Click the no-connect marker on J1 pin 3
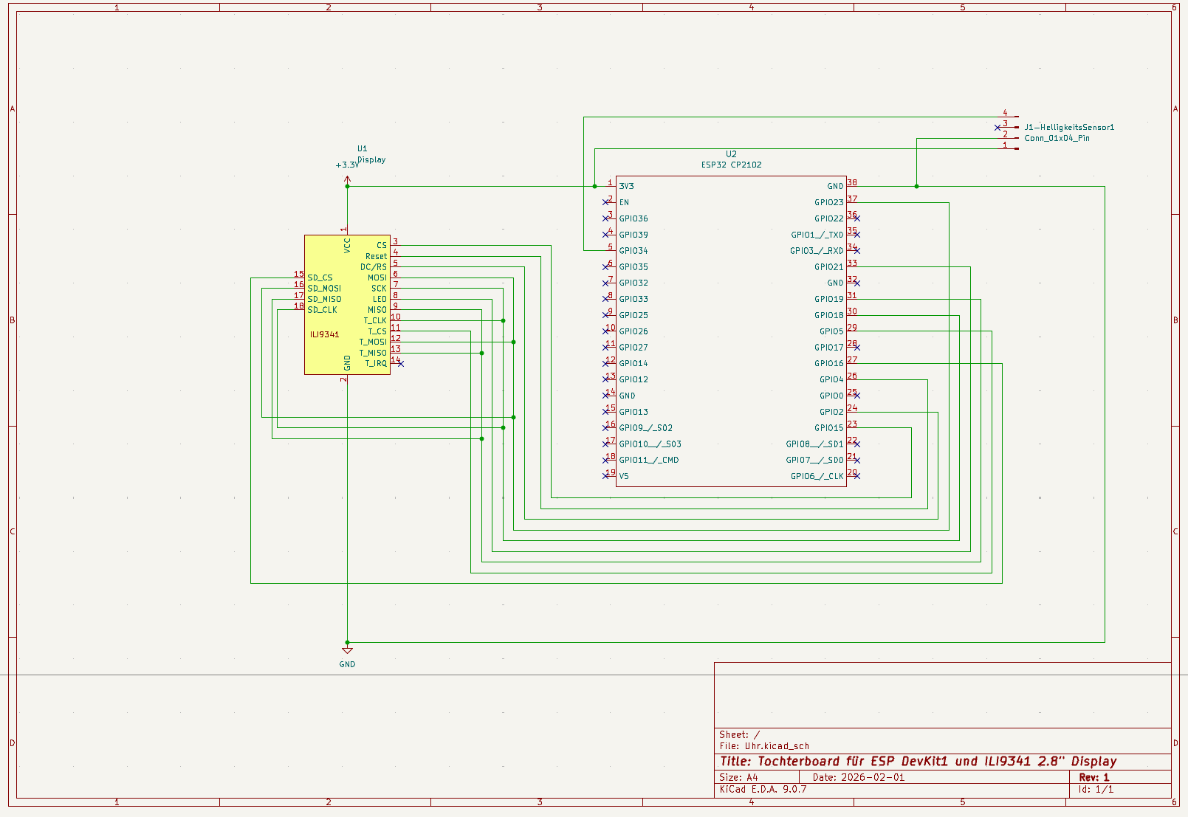Image resolution: width=1188 pixels, height=817 pixels. pos(998,128)
